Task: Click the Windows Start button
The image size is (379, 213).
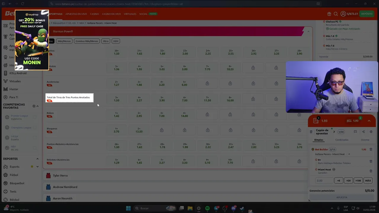Action: (128, 208)
